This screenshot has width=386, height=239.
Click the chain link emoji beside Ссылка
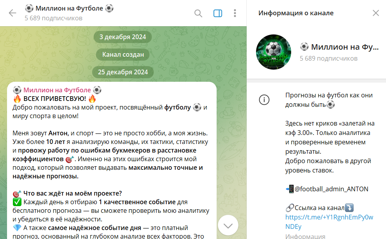(x=290, y=208)
